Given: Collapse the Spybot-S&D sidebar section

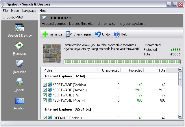Looking at the screenshot, I should (4, 17).
